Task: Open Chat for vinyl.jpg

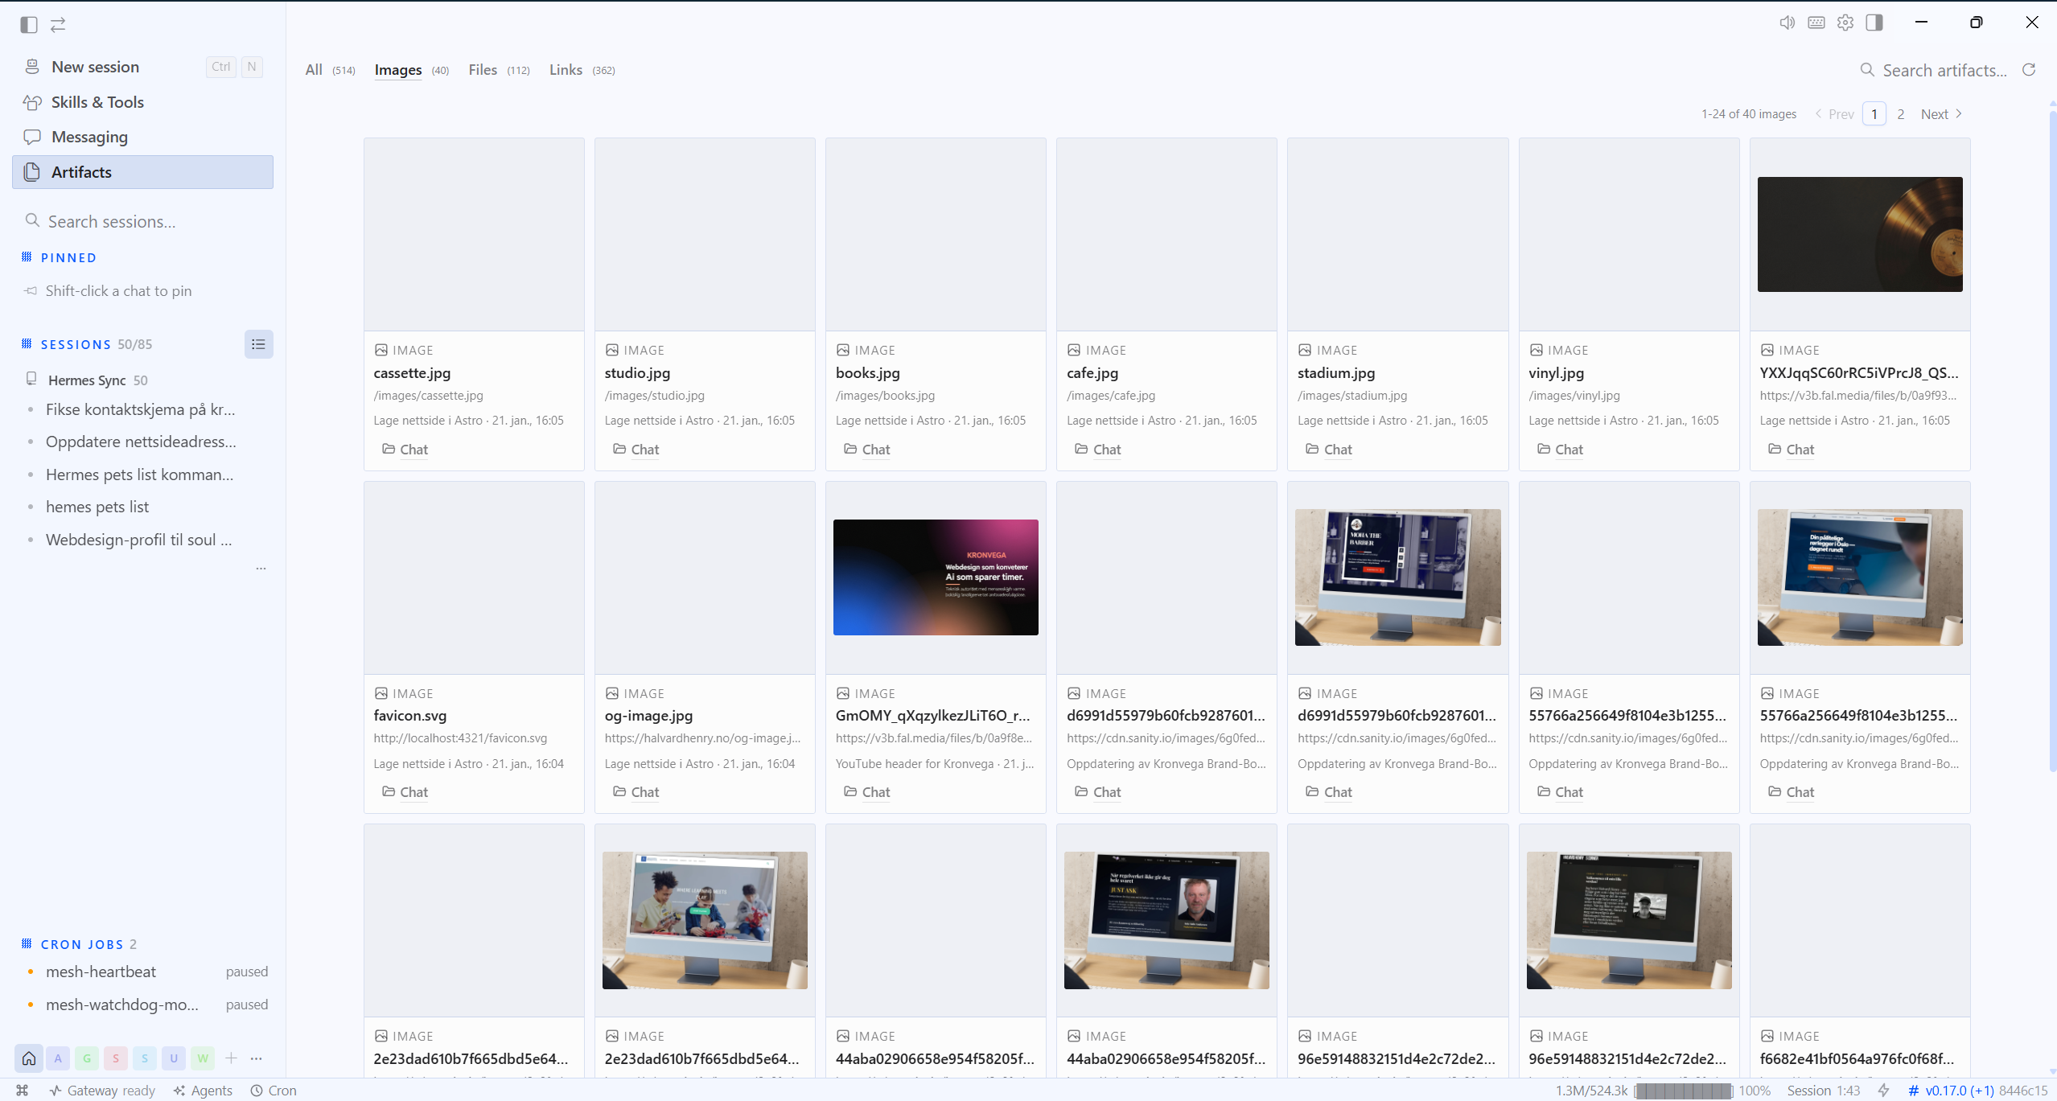Action: coord(1560,450)
